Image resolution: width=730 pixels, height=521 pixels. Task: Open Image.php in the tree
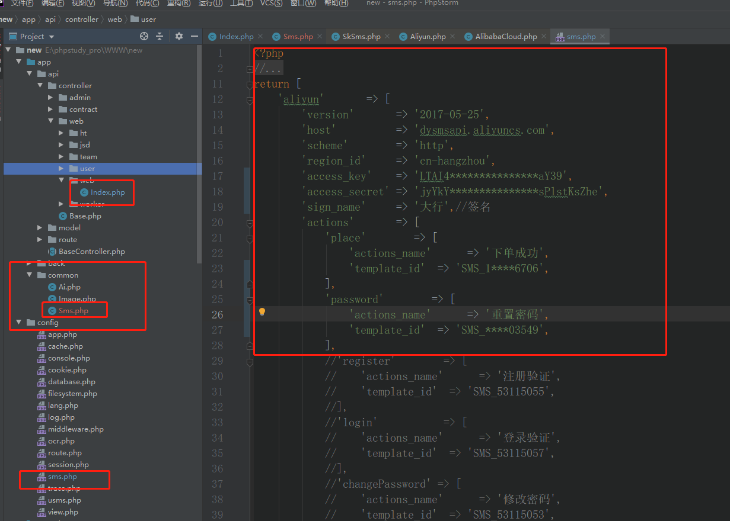pyautogui.click(x=77, y=299)
